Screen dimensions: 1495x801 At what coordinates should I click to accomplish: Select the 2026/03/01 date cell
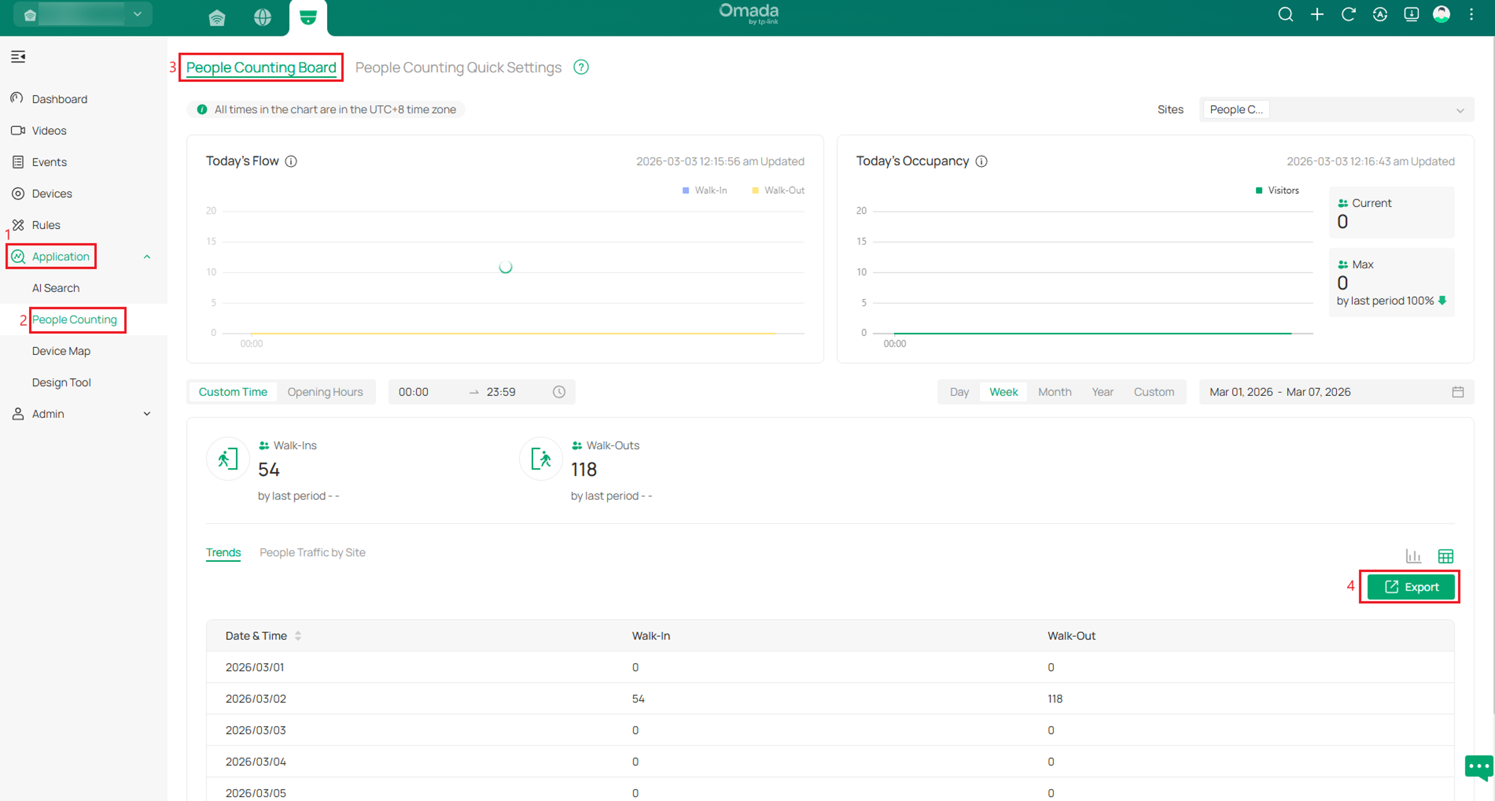(255, 667)
